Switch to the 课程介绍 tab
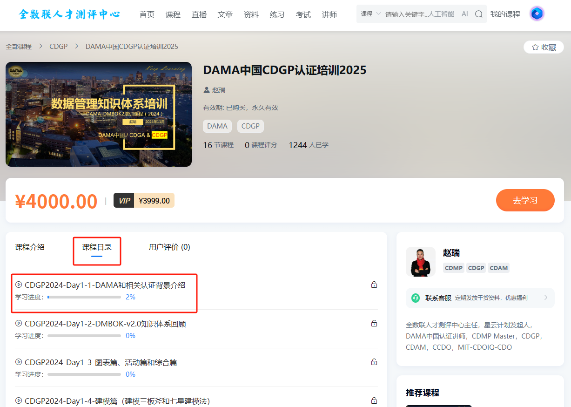The width and height of the screenshot is (571, 407). 30,247
